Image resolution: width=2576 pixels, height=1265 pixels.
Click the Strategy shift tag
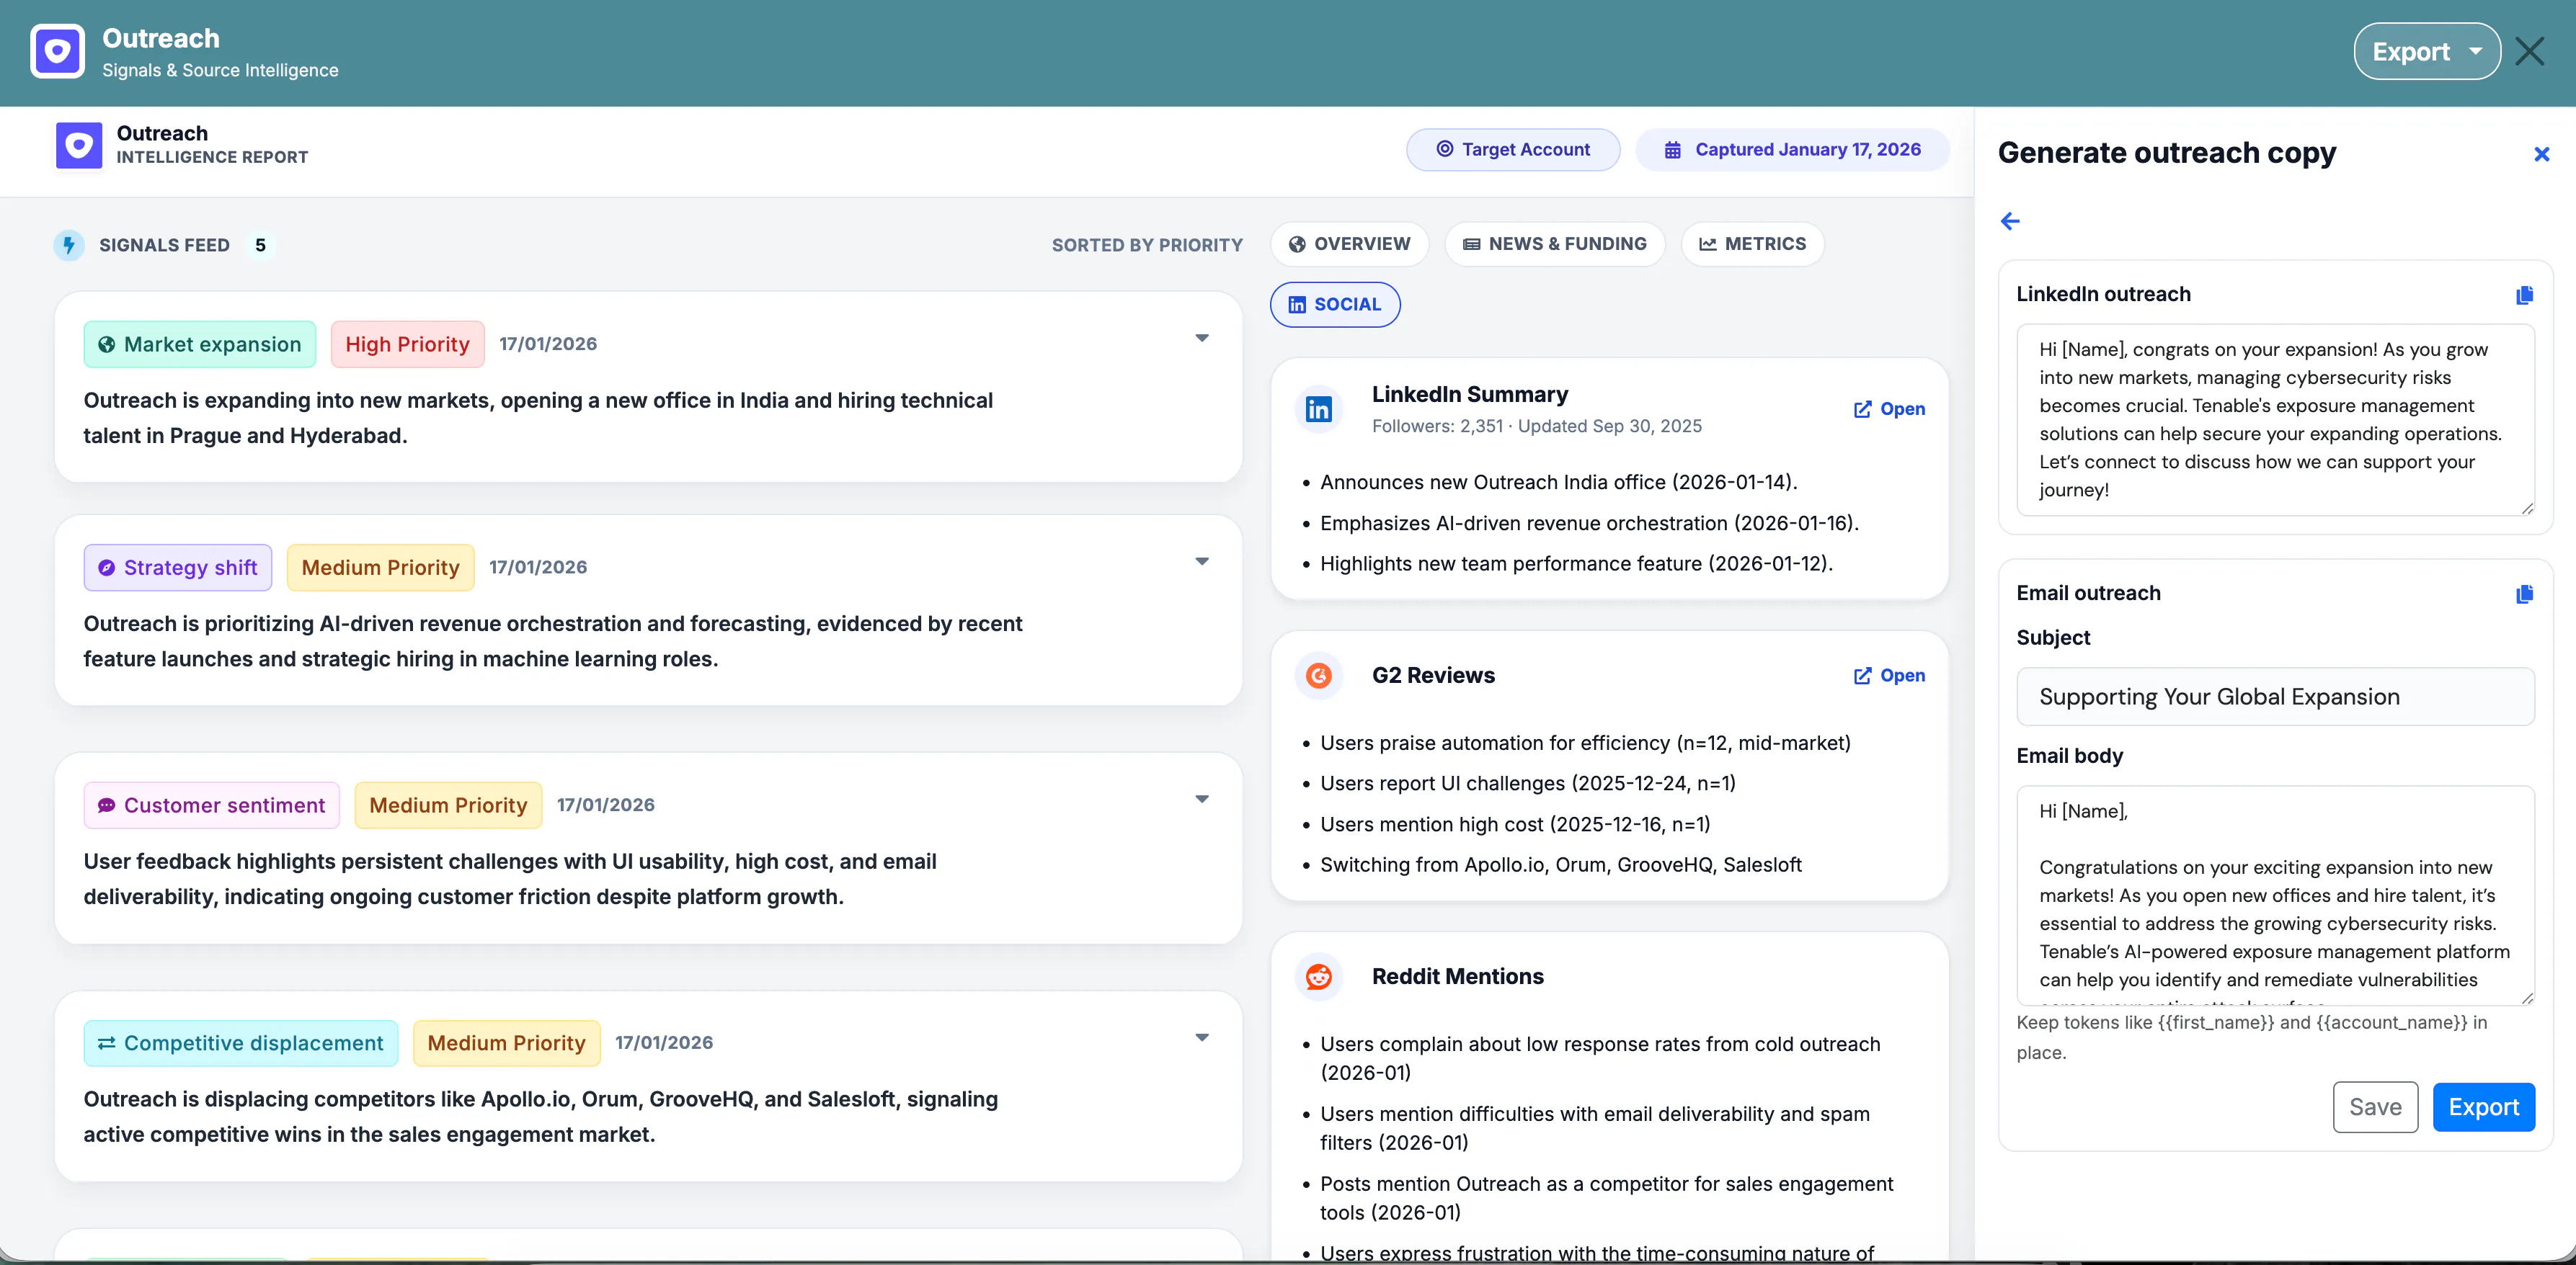click(x=178, y=568)
